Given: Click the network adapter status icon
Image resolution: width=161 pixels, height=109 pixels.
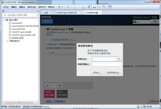Looking at the screenshot, I should tap(144, 106).
